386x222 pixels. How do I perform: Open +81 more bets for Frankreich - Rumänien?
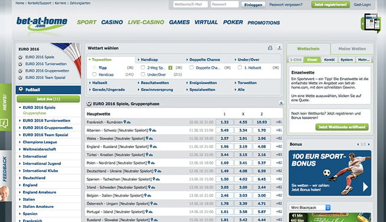(x=279, y=122)
